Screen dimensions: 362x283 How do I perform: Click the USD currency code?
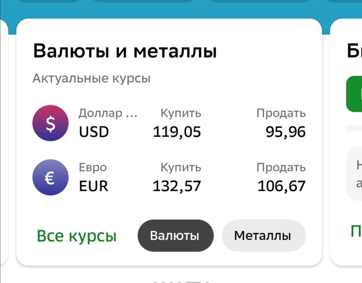tap(94, 132)
